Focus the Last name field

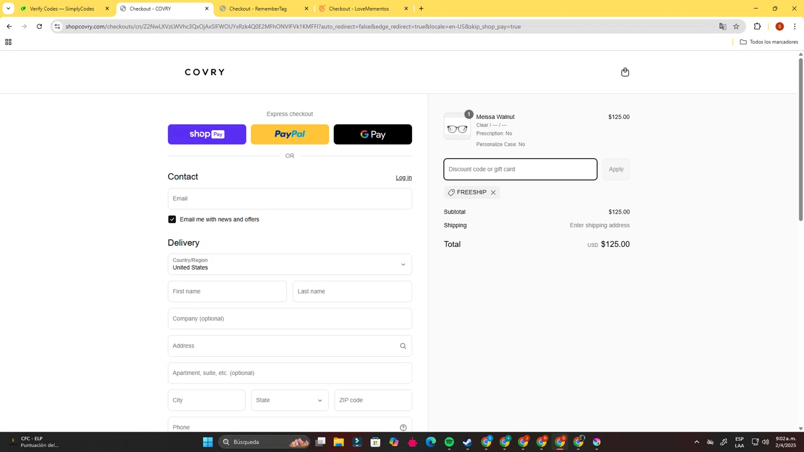[x=352, y=291]
